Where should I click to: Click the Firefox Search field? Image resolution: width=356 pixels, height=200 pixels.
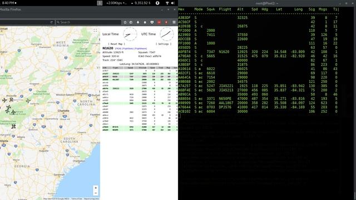pyautogui.click(x=88, y=22)
